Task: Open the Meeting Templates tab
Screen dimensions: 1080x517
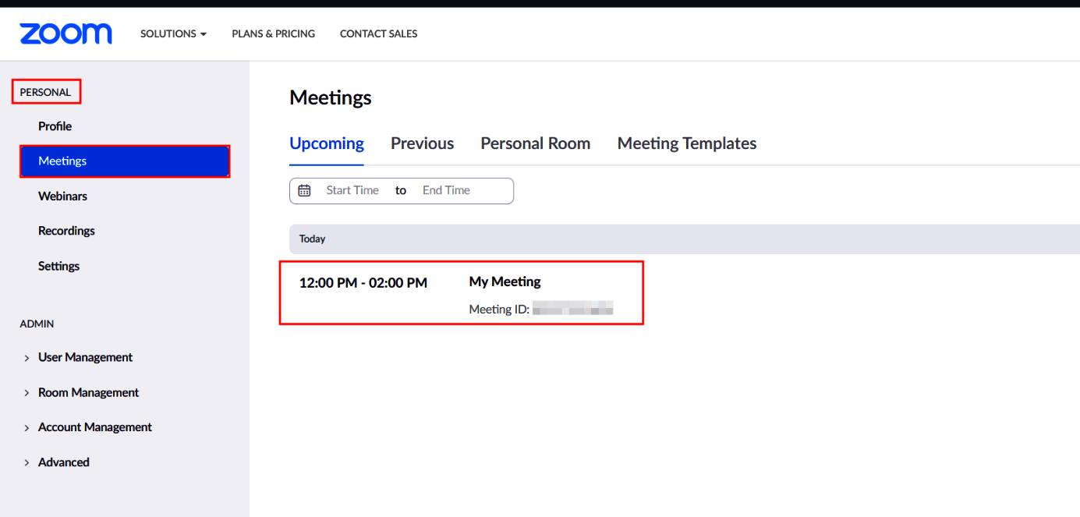Action: pyautogui.click(x=686, y=143)
